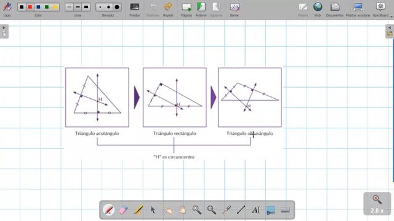Click the Triángulo acutángulo diagram
394x221 pixels.
click(x=97, y=97)
